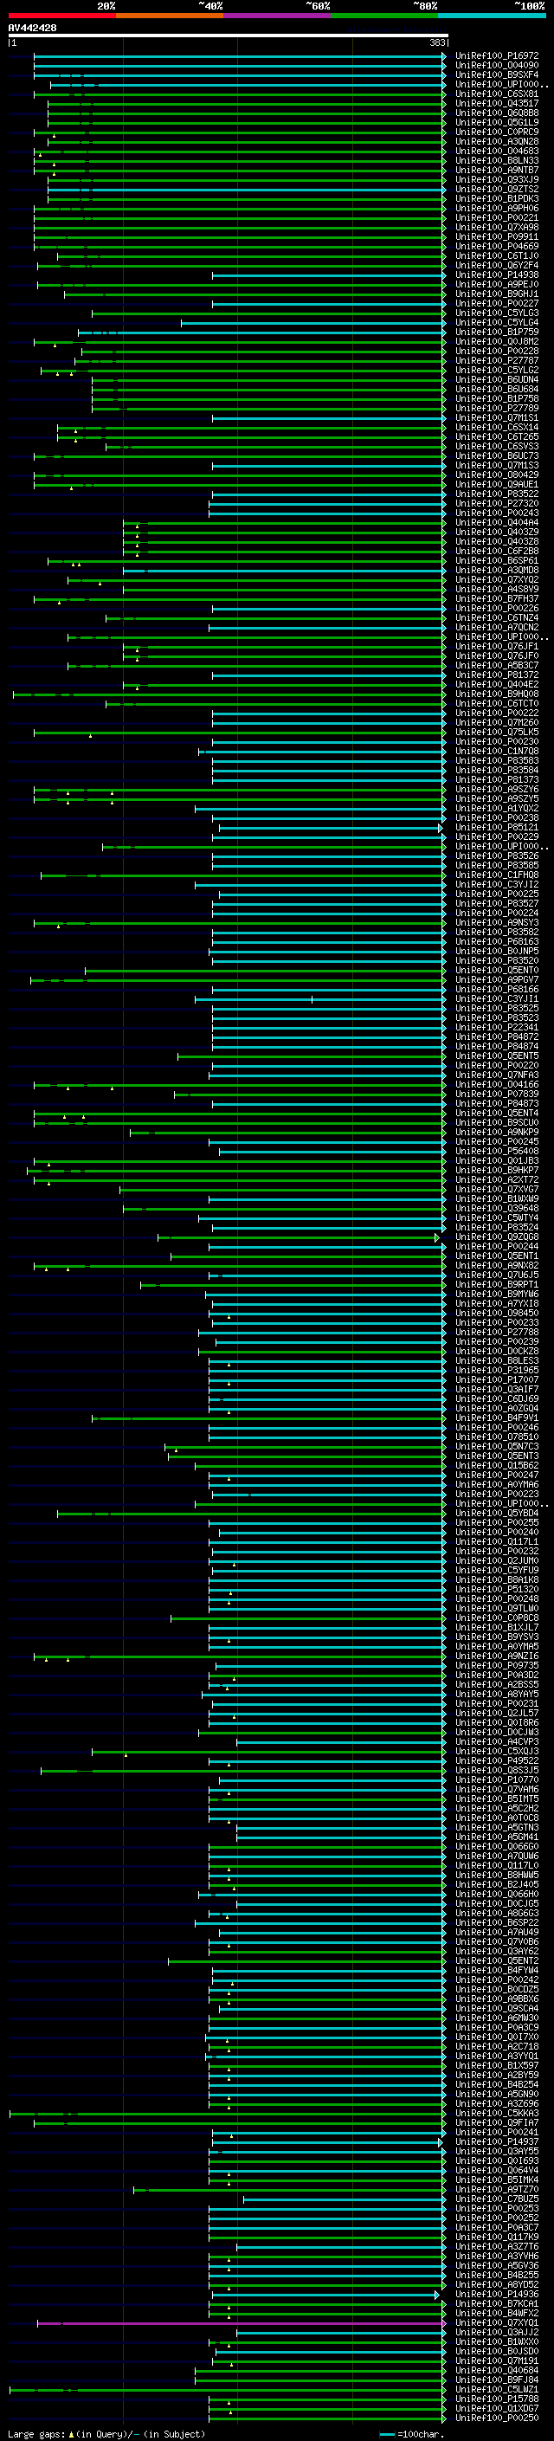Select hit label UniRef100_B6UDN4
554x2441 pixels.
[496, 380]
